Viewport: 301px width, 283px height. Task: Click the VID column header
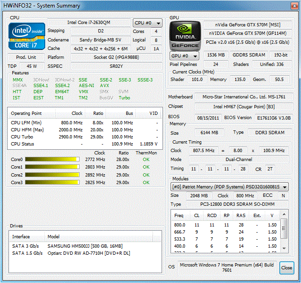[149, 113]
